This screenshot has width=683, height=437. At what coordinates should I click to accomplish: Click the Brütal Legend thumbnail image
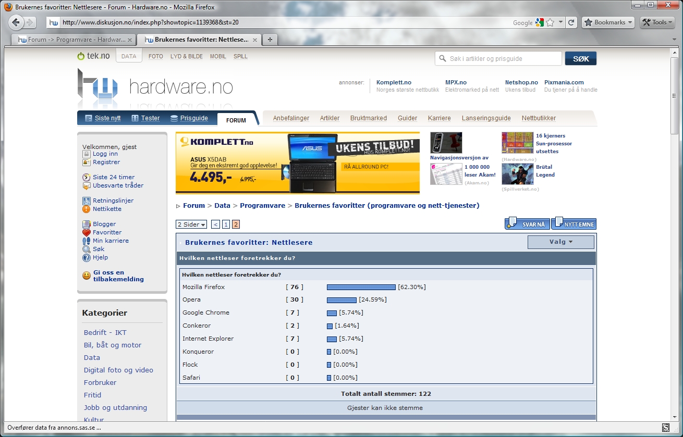point(517,174)
